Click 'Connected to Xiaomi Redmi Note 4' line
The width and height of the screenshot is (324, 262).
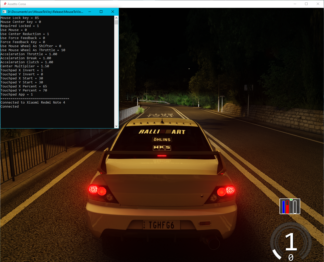point(33,103)
